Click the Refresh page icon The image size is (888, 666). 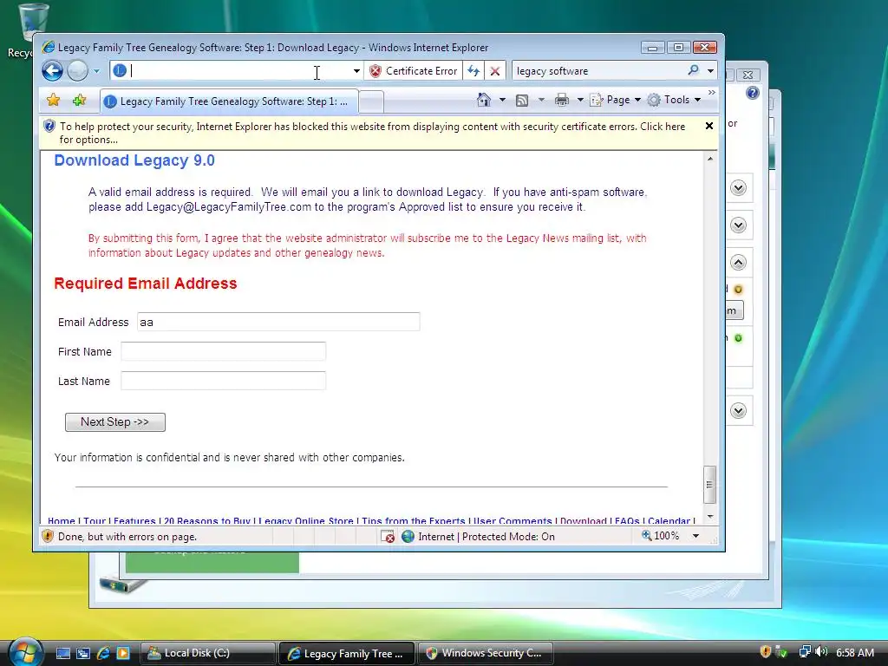pyautogui.click(x=473, y=71)
